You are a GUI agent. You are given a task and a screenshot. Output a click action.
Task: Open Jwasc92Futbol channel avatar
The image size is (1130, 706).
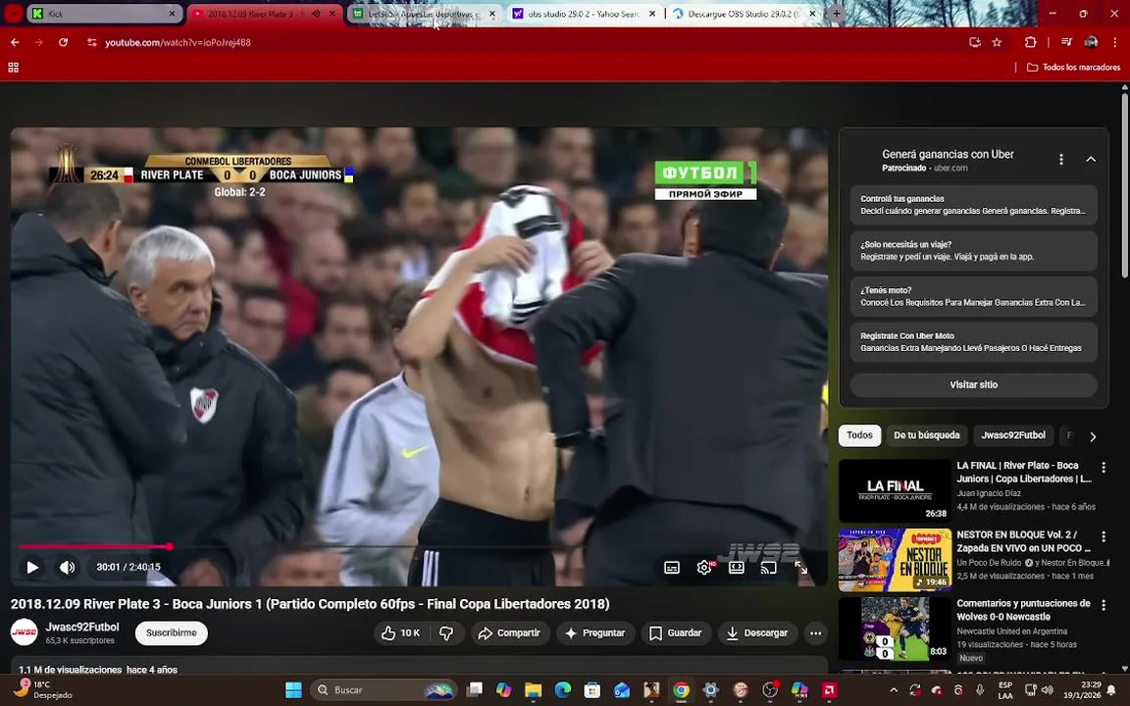24,632
